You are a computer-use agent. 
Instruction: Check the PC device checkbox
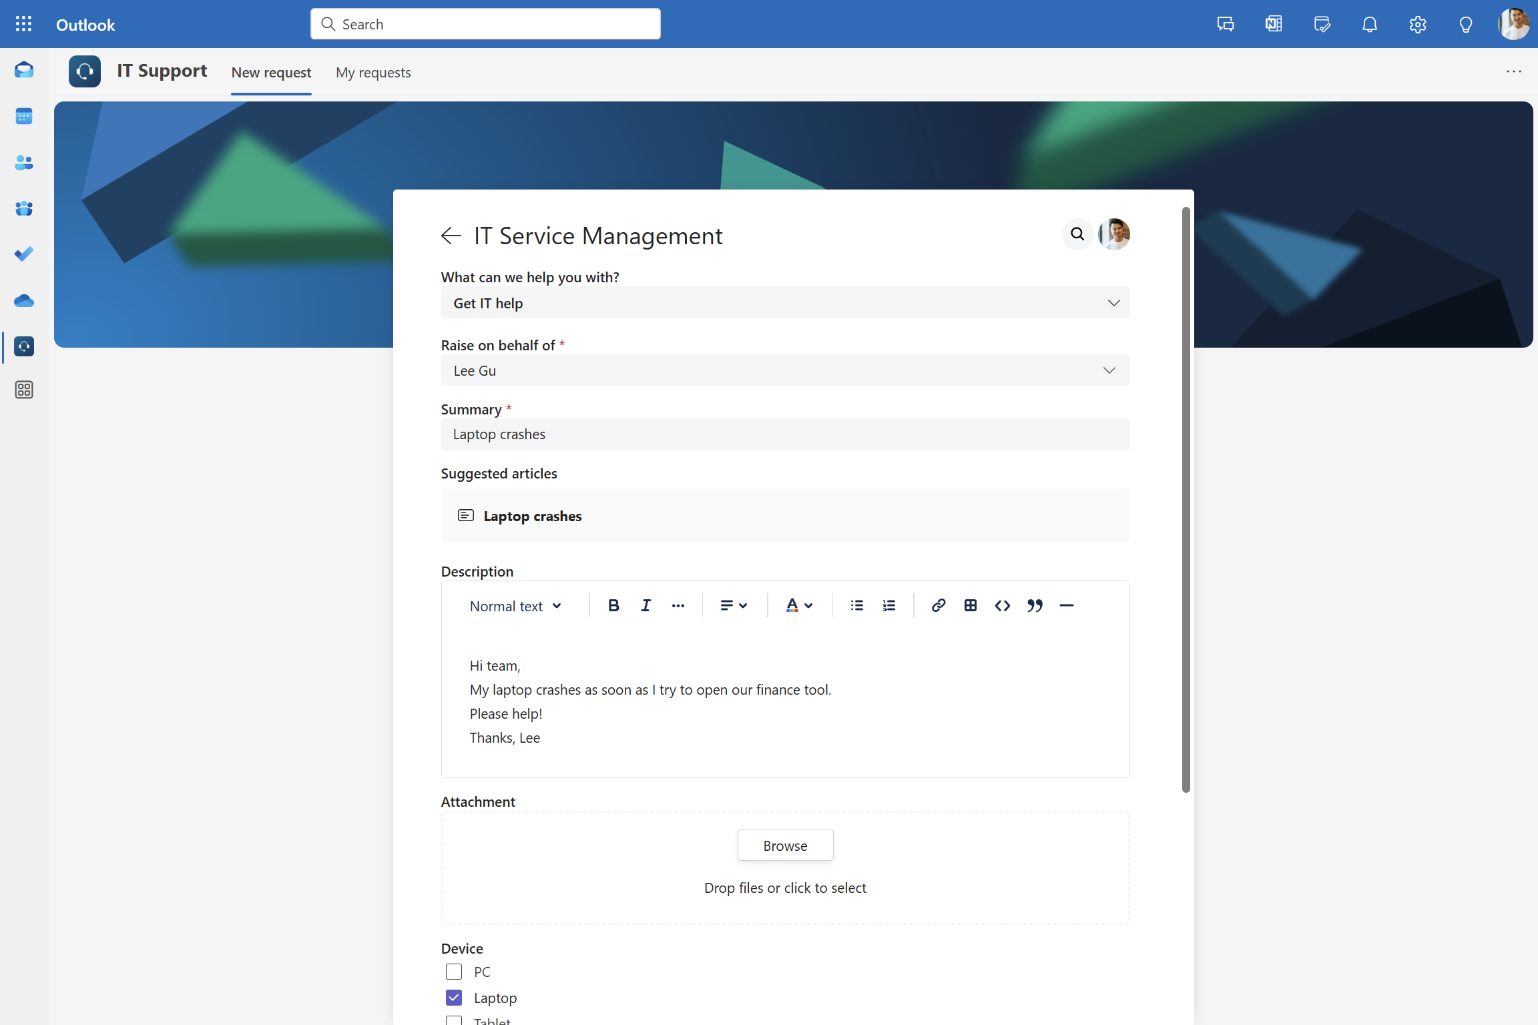coord(454,972)
